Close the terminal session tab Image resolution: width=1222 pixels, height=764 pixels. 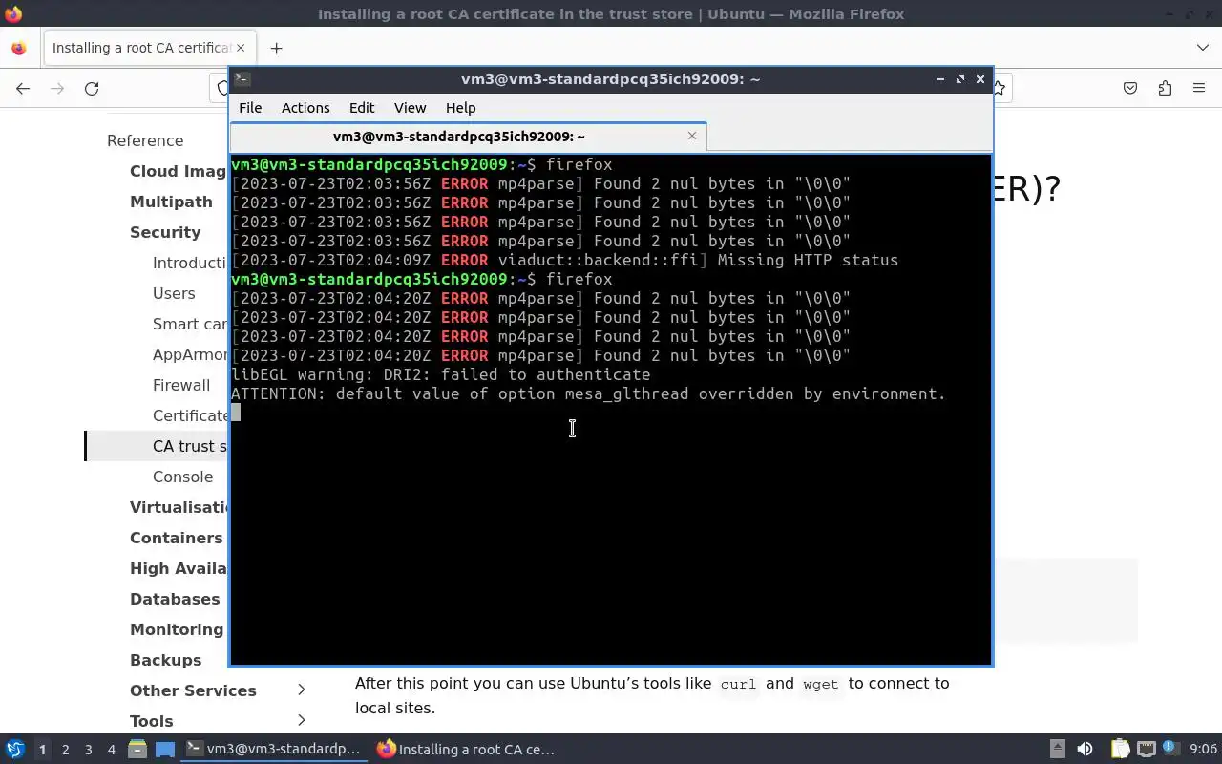[x=692, y=136]
